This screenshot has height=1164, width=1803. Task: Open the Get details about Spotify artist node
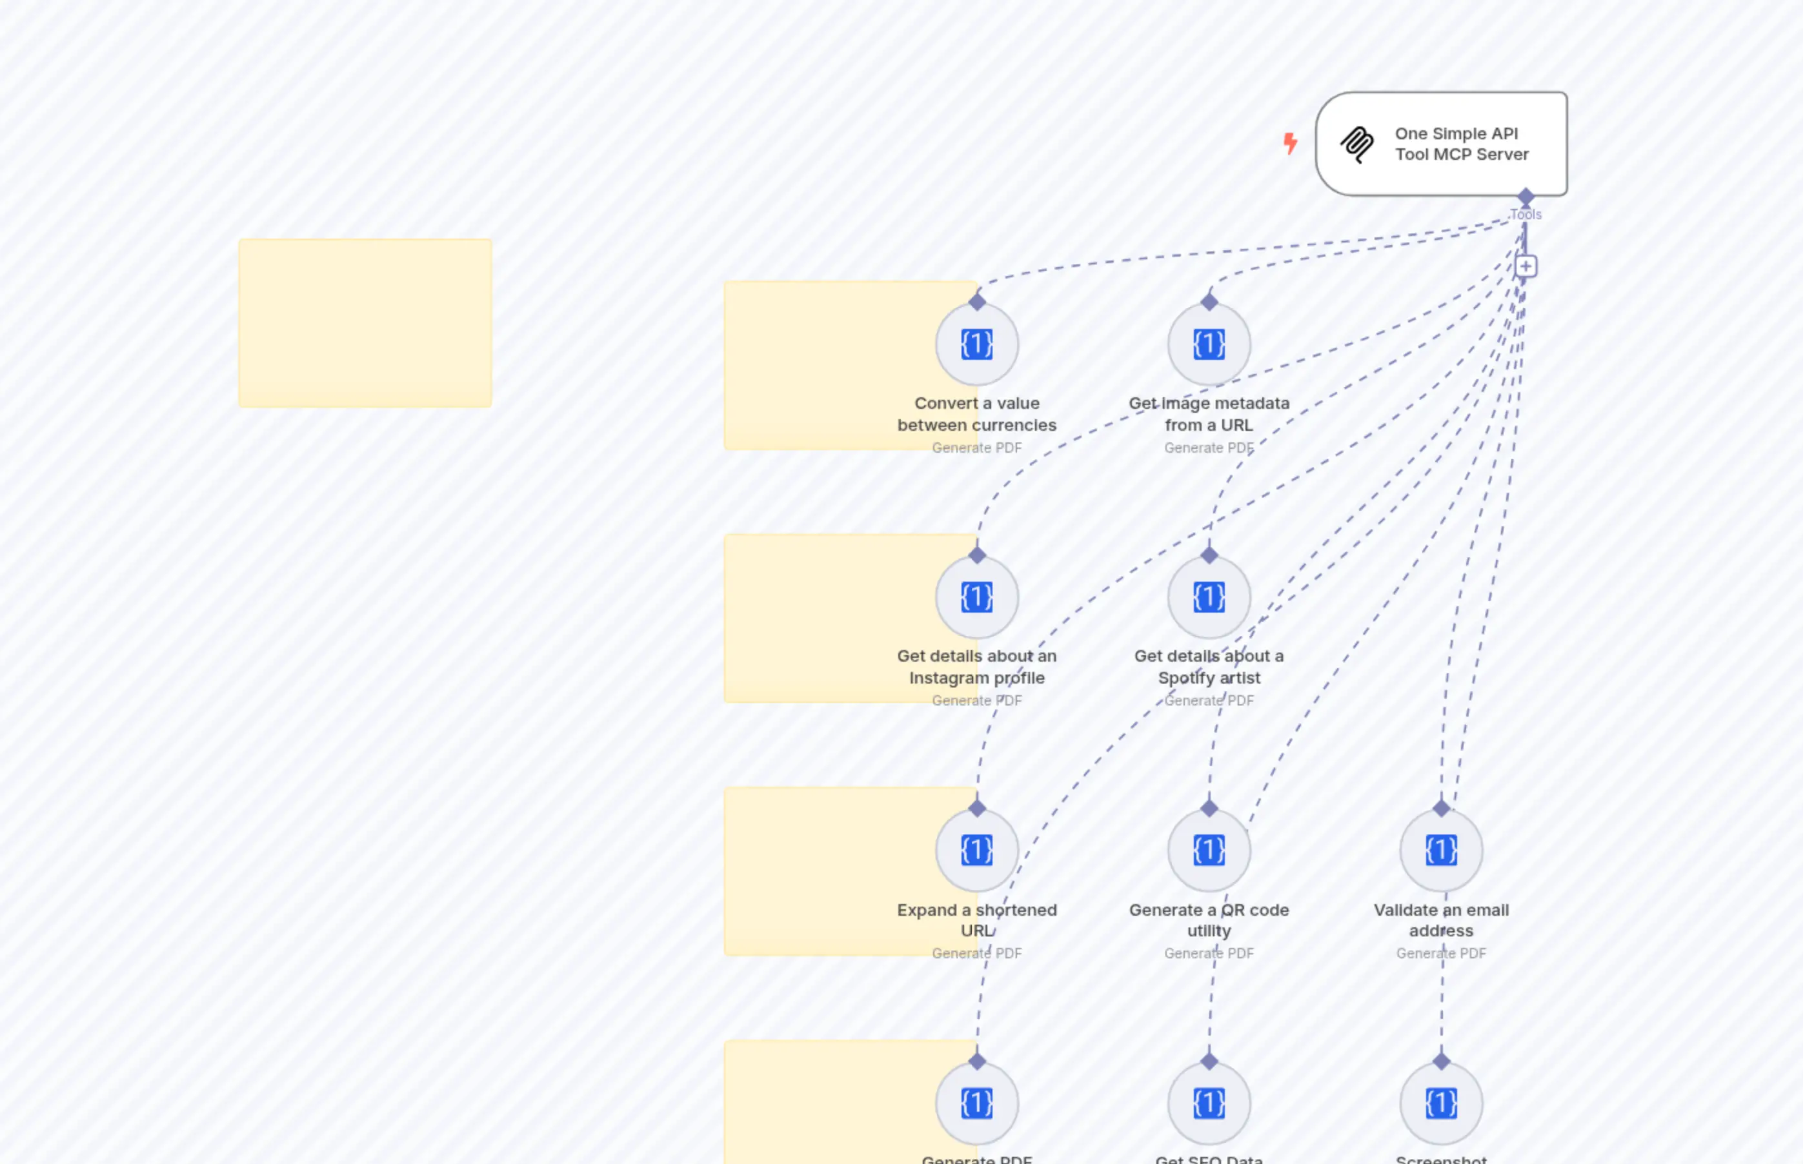(x=1209, y=597)
